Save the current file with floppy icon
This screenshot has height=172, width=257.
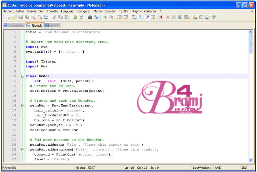[x=21, y=17]
